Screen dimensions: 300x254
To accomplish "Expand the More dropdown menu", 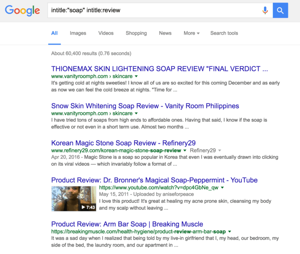I will tap(192, 33).
